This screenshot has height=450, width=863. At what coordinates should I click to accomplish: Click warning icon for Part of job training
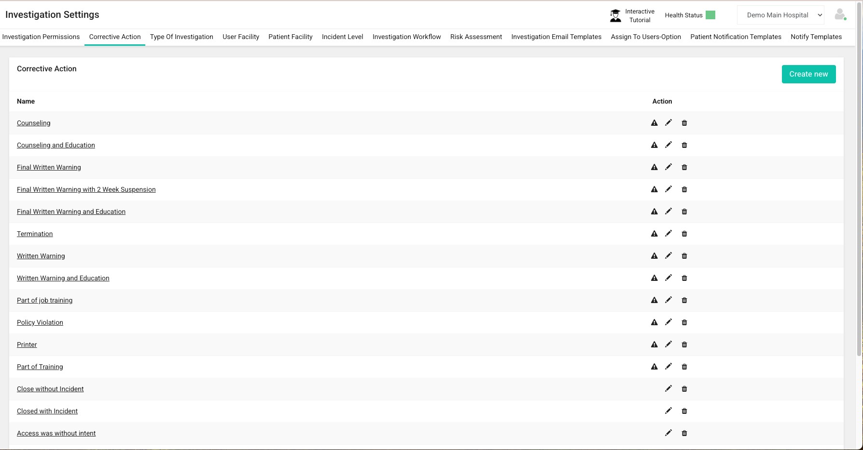(654, 300)
